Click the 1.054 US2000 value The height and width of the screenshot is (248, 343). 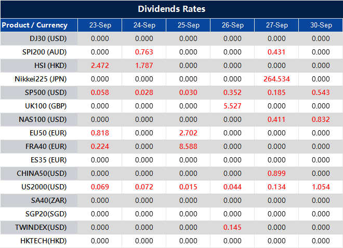point(321,187)
